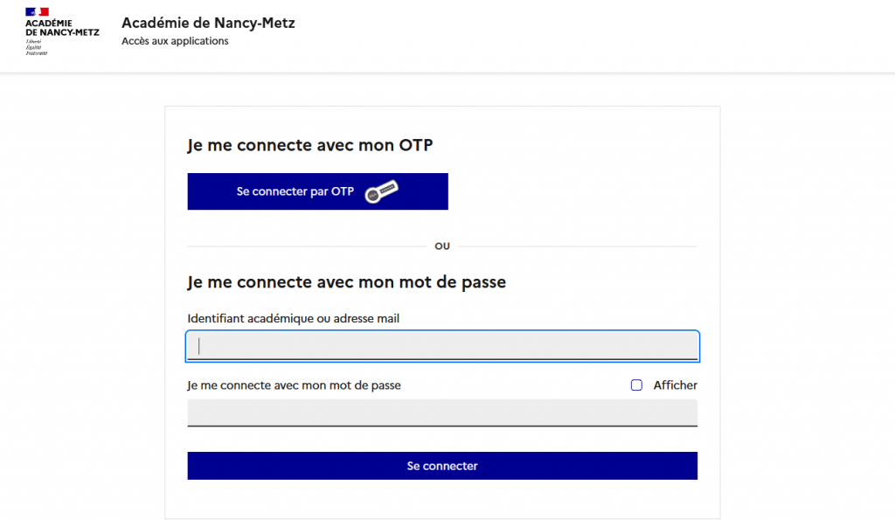Click the Je me connecte avec mon OTP heading
895x520 pixels.
coord(309,145)
